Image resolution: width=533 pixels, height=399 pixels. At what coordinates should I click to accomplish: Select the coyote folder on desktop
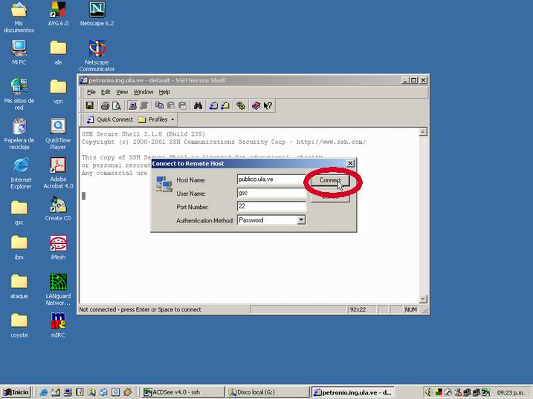(x=19, y=326)
